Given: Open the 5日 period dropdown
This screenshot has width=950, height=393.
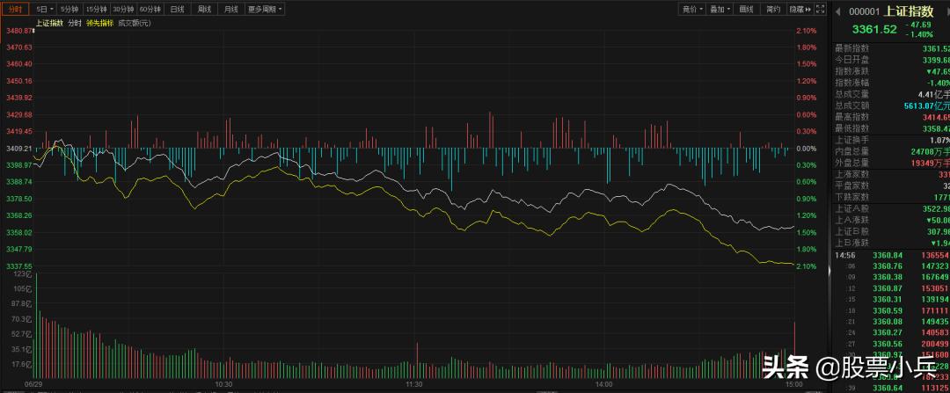Looking at the screenshot, I should [44, 9].
